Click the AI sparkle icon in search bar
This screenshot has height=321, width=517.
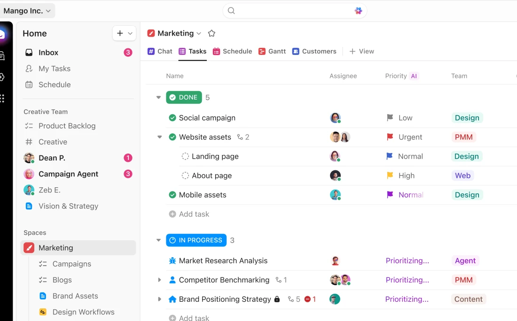(358, 11)
